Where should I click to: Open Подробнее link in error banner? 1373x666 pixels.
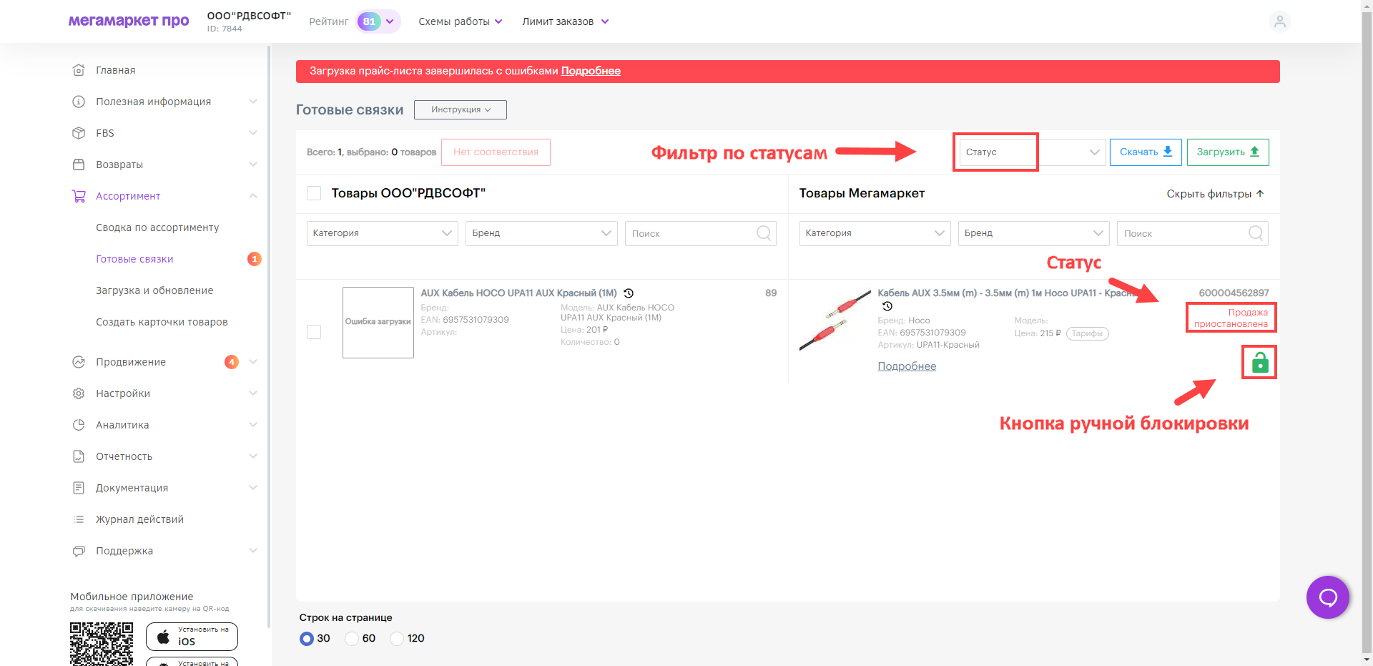pyautogui.click(x=591, y=71)
